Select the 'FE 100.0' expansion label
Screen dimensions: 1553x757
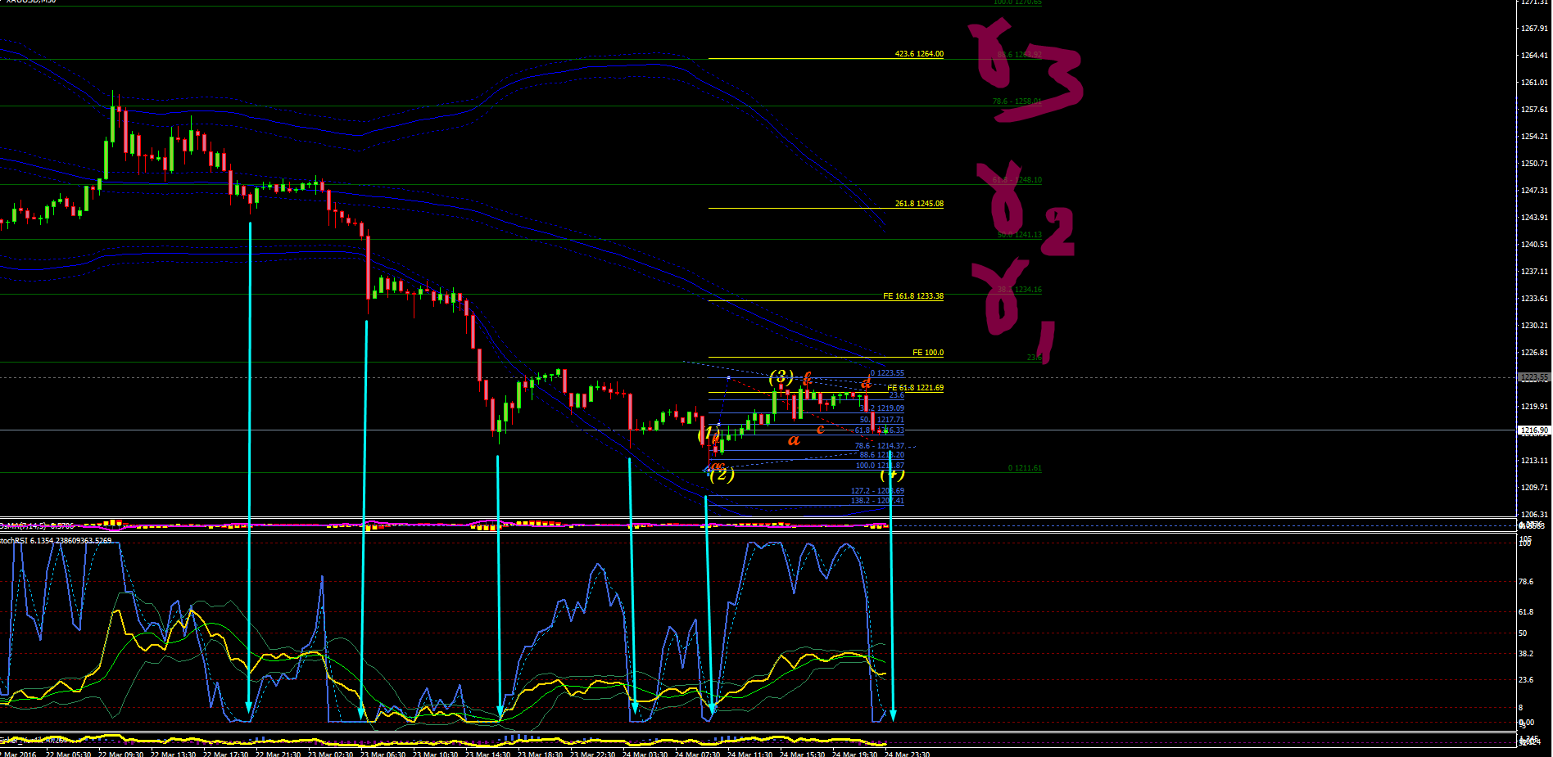928,353
